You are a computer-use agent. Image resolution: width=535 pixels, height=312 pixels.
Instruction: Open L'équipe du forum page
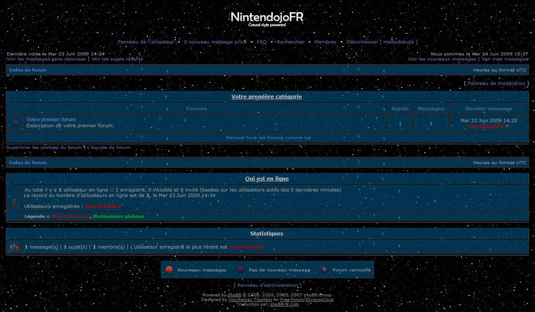(109, 147)
